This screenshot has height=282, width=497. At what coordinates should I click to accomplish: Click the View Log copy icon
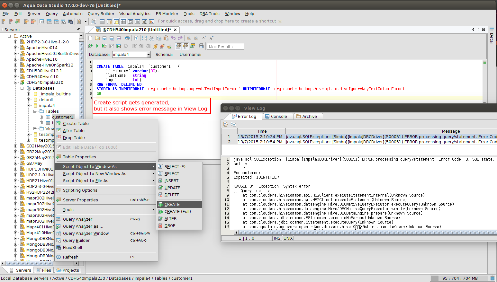(x=233, y=124)
